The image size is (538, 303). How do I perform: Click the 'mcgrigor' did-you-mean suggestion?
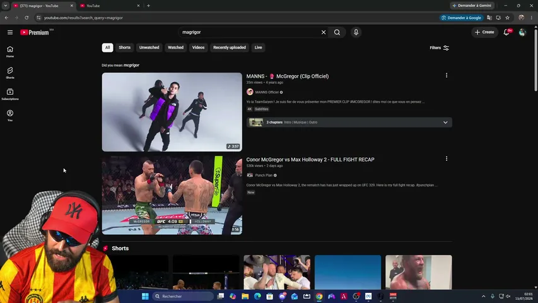point(131,65)
